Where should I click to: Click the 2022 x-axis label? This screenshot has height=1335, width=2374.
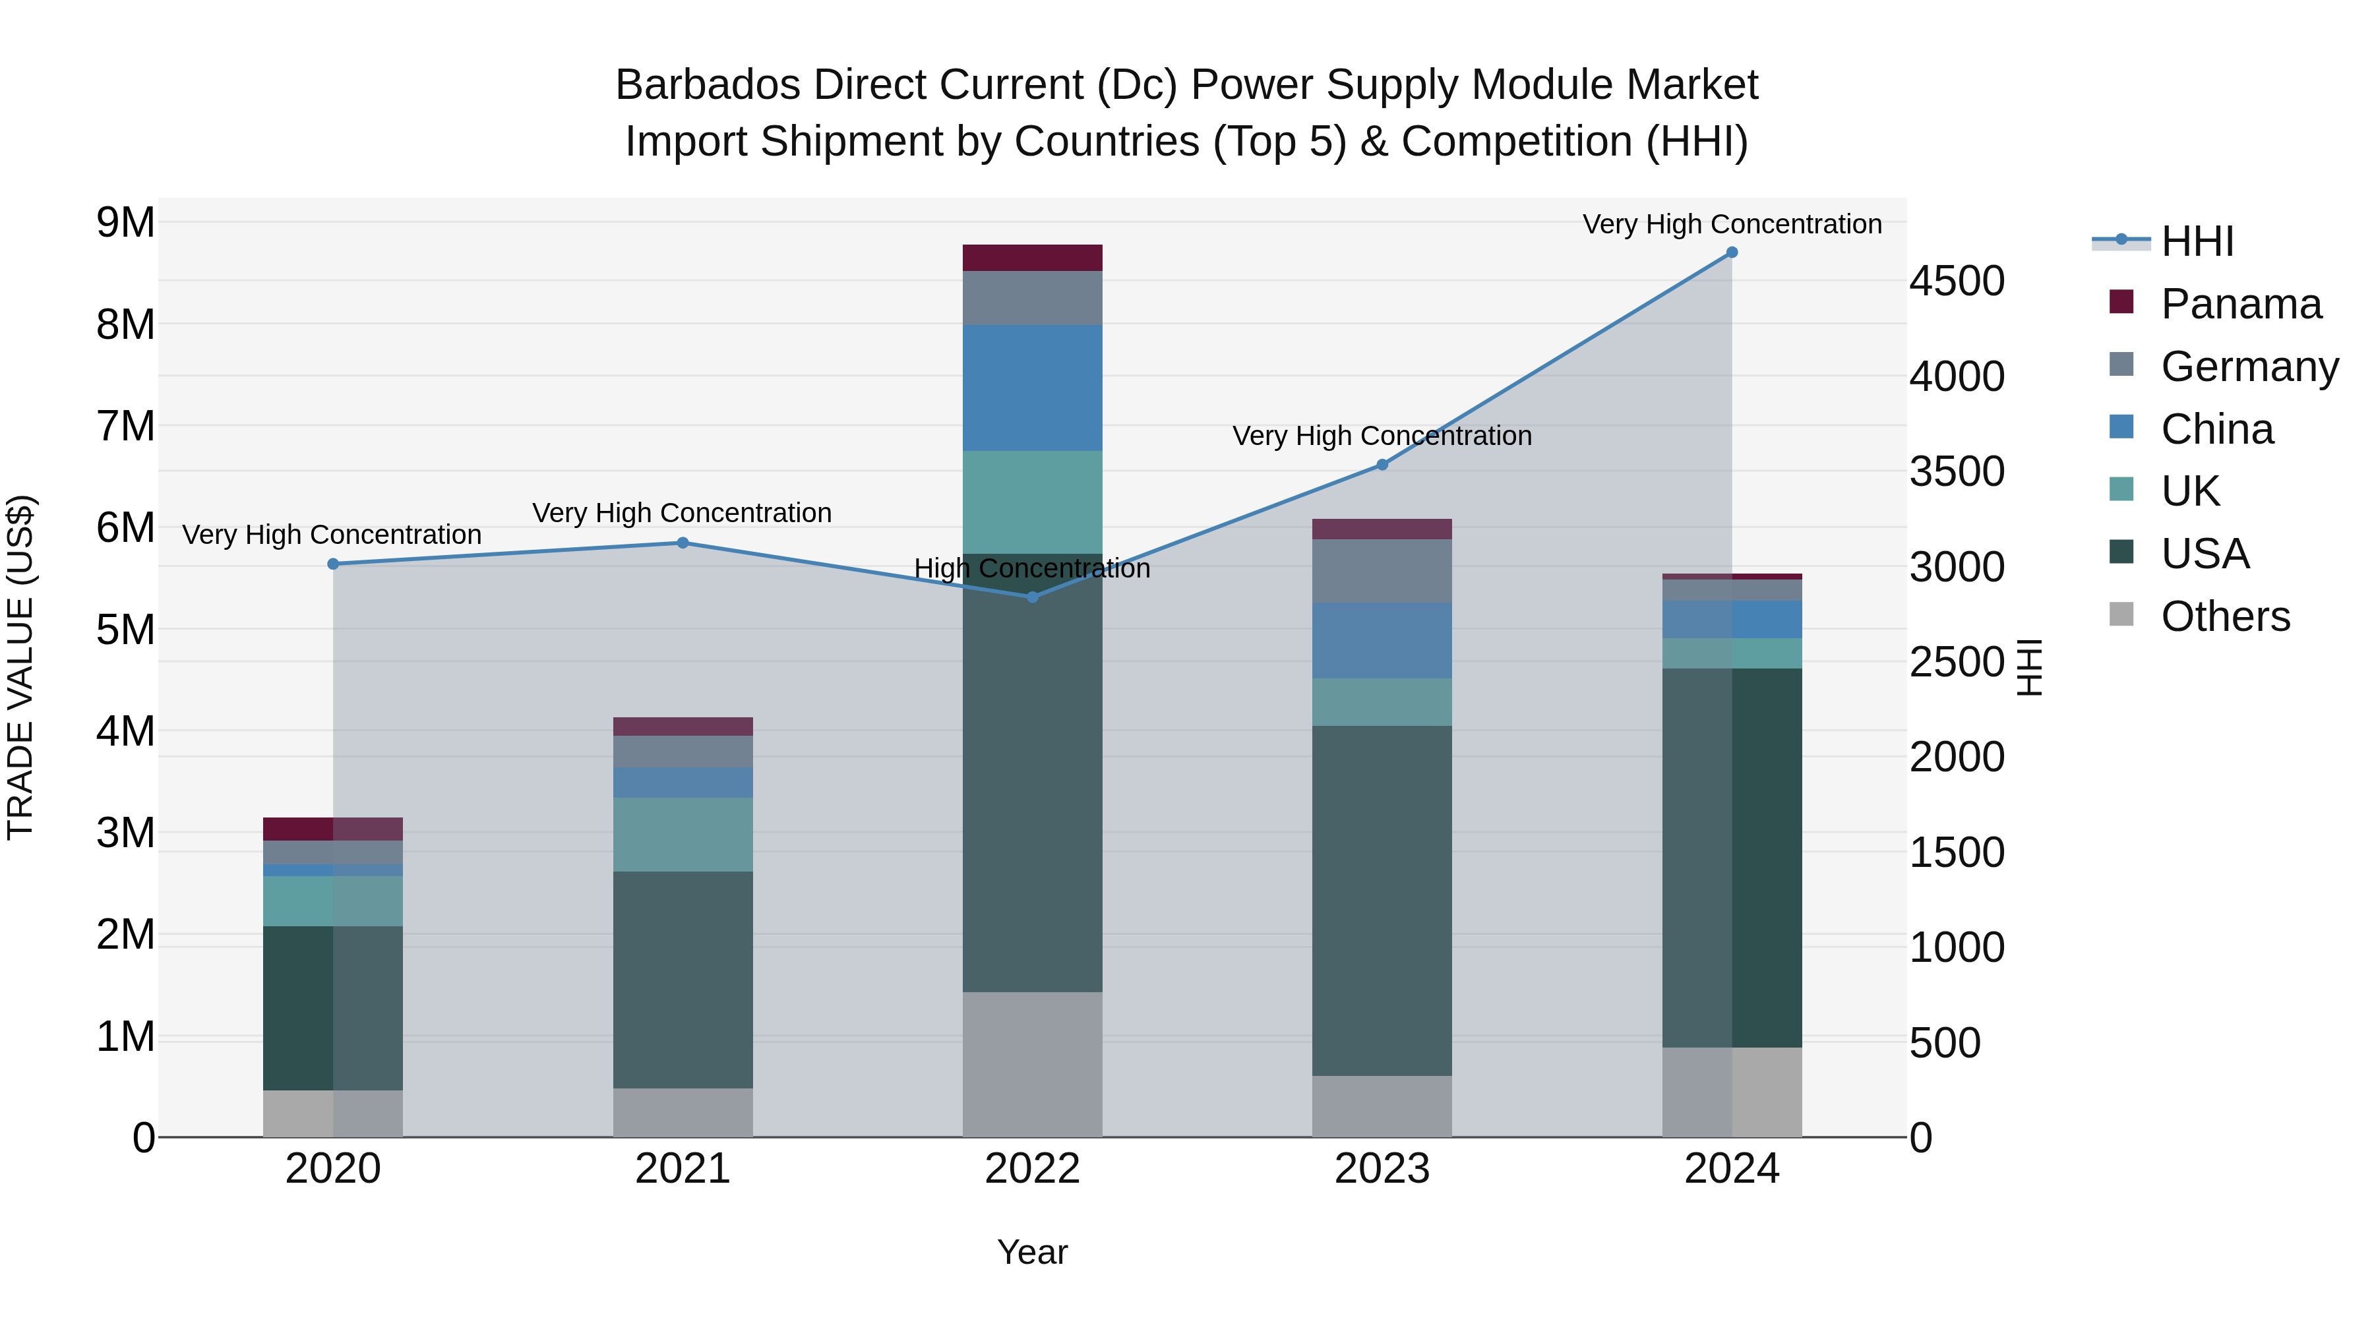[x=1032, y=1169]
